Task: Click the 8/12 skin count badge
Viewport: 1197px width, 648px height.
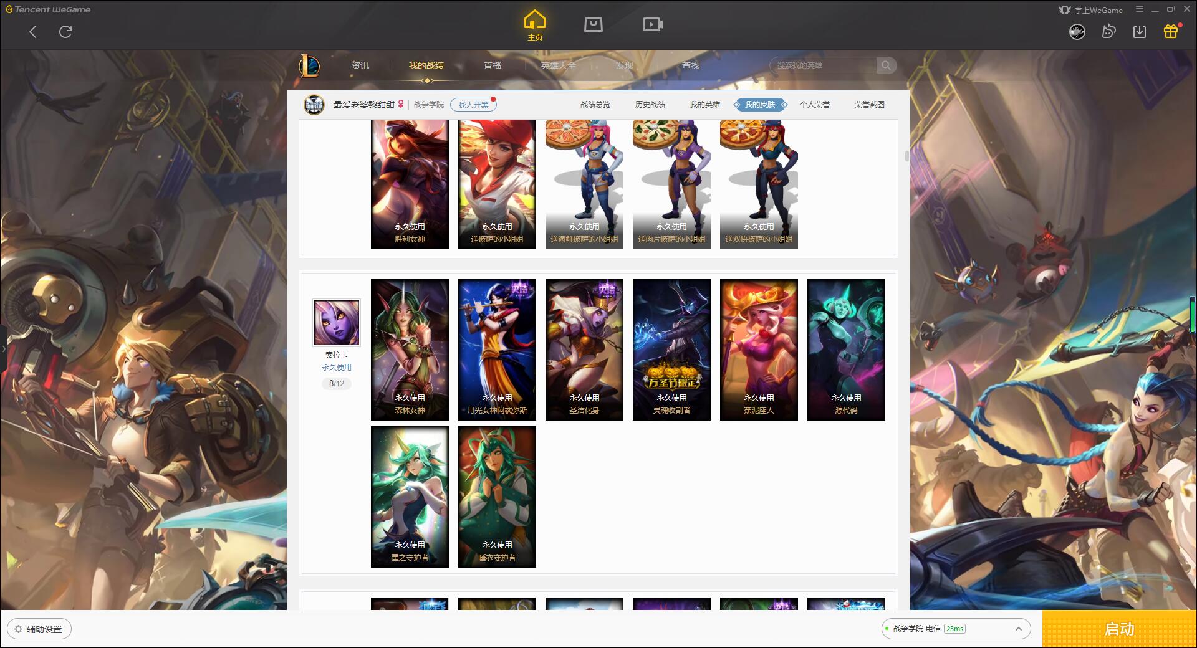Action: (x=337, y=384)
